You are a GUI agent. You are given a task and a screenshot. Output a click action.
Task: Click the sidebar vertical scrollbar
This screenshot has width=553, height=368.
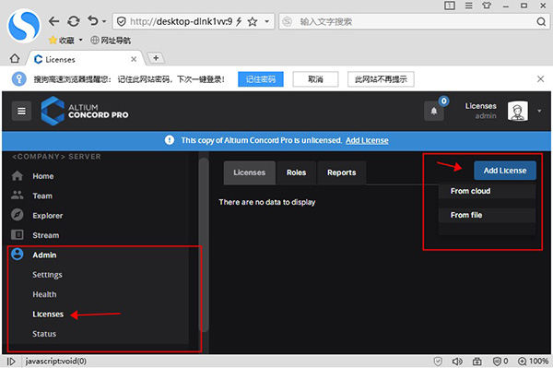(x=204, y=244)
